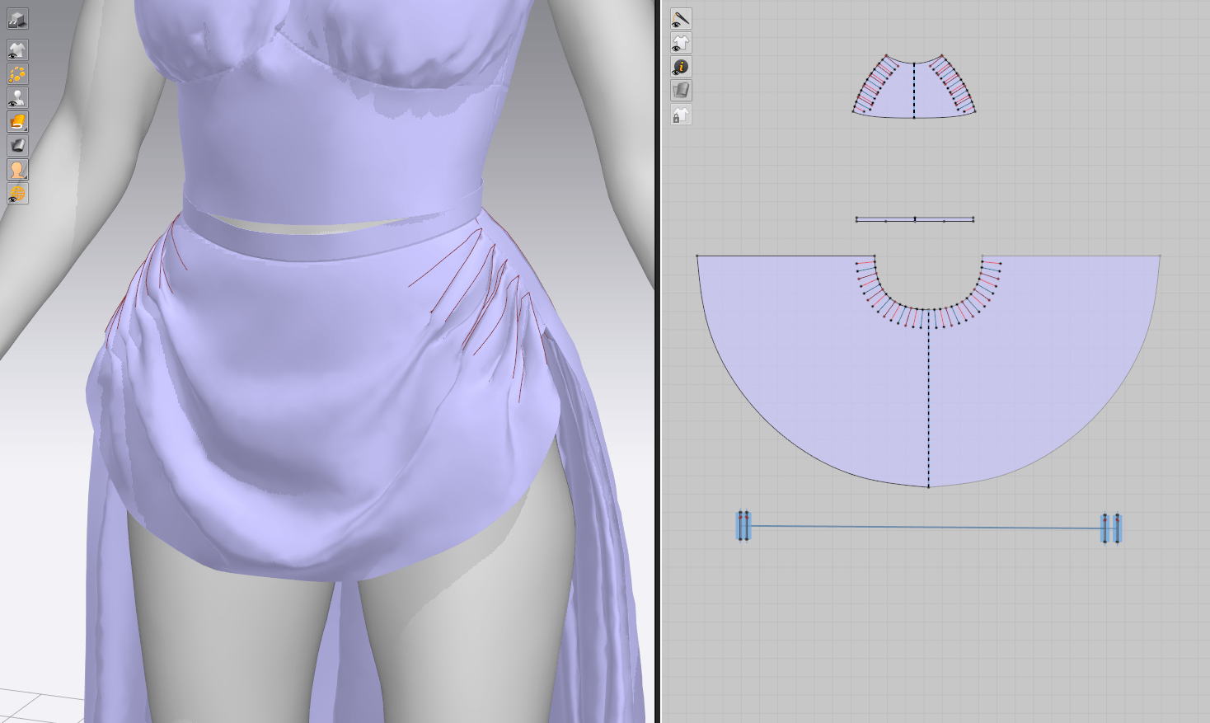The height and width of the screenshot is (723, 1210).
Task: Click the locked shirt pattern icon
Action: point(681,115)
